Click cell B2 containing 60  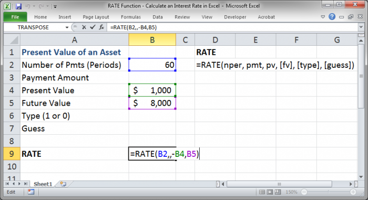[152, 65]
